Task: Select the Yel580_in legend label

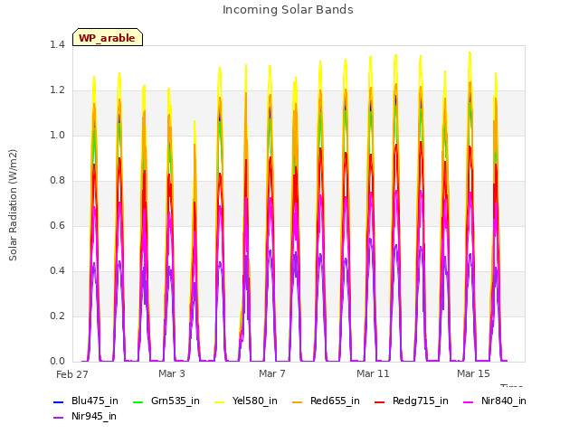Action: pyautogui.click(x=255, y=401)
